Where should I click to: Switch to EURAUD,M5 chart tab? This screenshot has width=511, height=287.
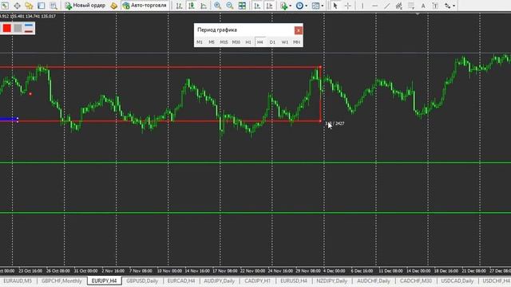pyautogui.click(x=18, y=281)
